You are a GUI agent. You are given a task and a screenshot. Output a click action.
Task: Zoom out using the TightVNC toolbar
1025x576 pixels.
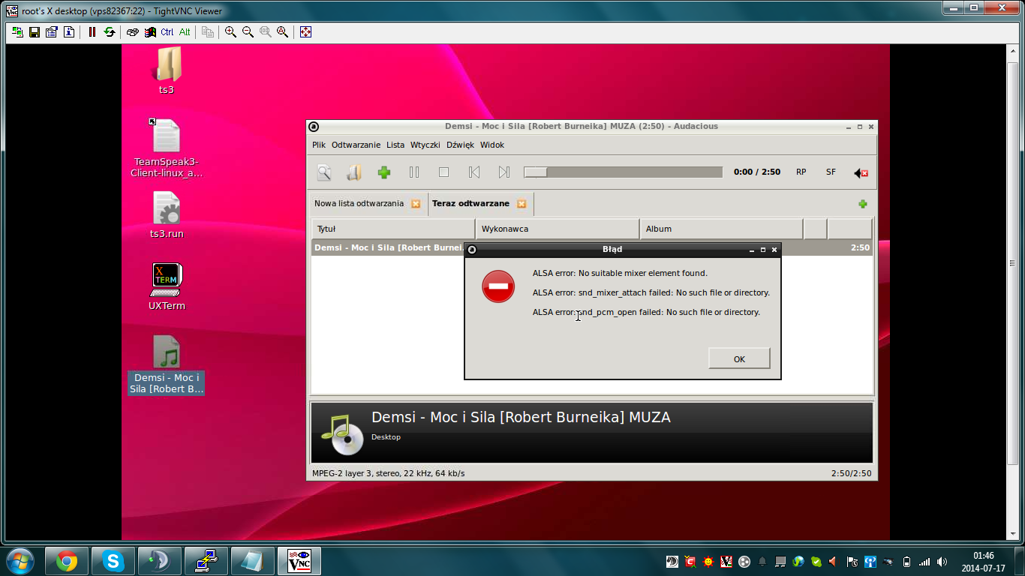pyautogui.click(x=248, y=31)
